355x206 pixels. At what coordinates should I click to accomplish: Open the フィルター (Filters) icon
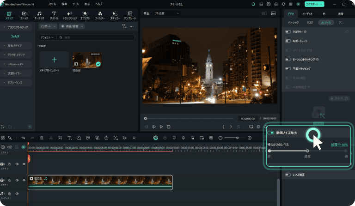click(100, 15)
